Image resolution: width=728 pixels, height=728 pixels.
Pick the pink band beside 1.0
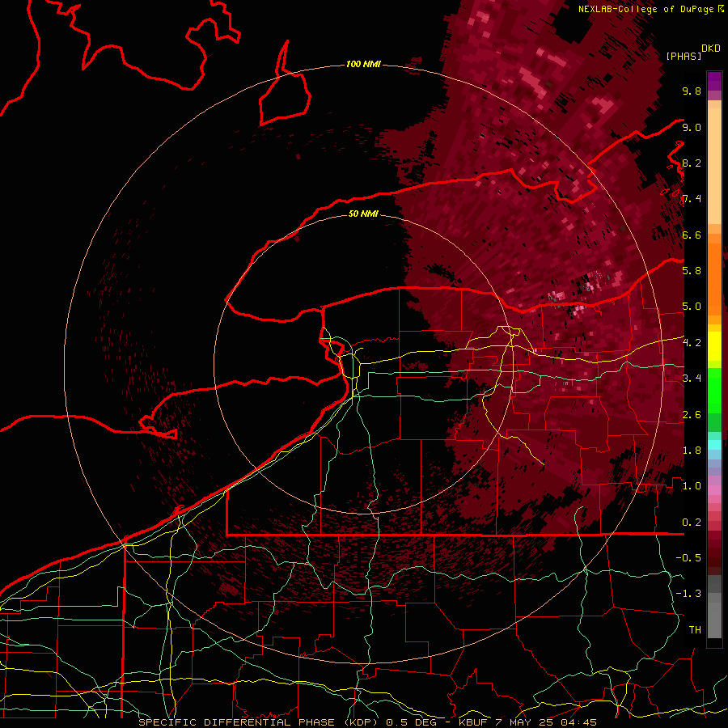(714, 490)
